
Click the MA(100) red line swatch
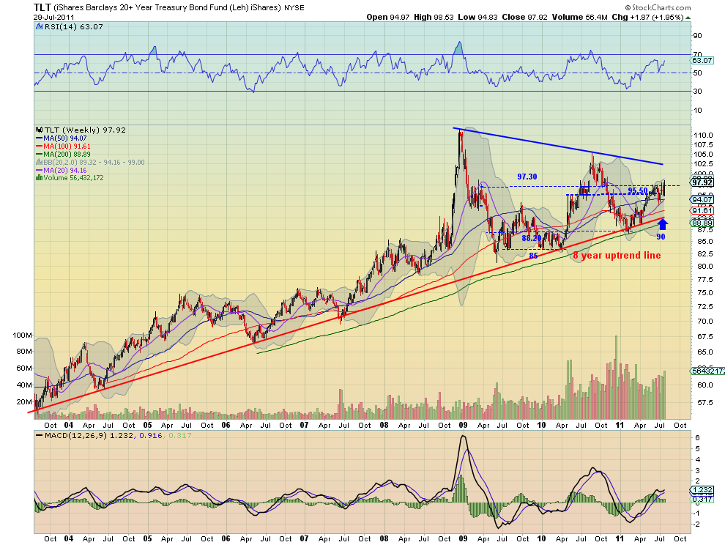click(40, 147)
